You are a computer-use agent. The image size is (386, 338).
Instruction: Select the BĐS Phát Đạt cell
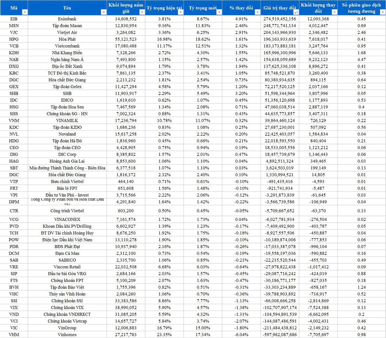click(67, 247)
